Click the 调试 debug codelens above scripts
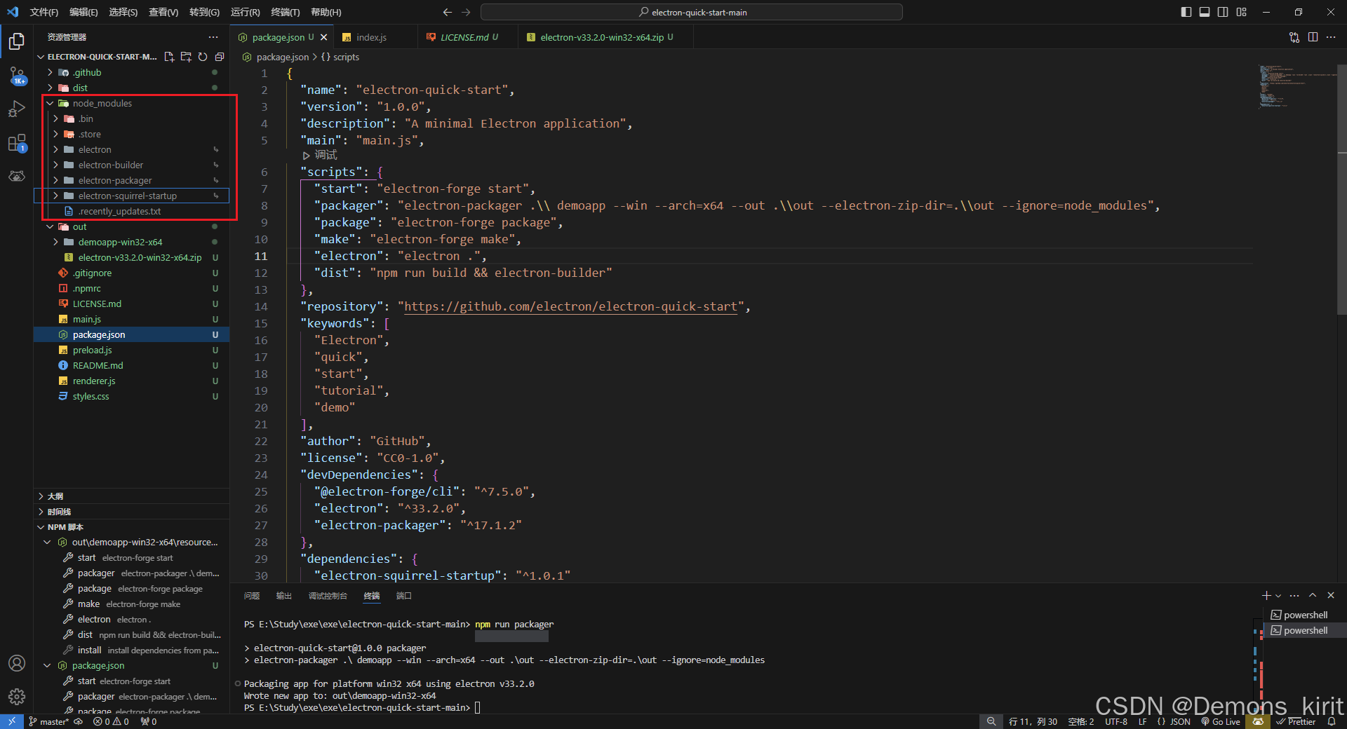Viewport: 1347px width, 729px height. coord(321,155)
